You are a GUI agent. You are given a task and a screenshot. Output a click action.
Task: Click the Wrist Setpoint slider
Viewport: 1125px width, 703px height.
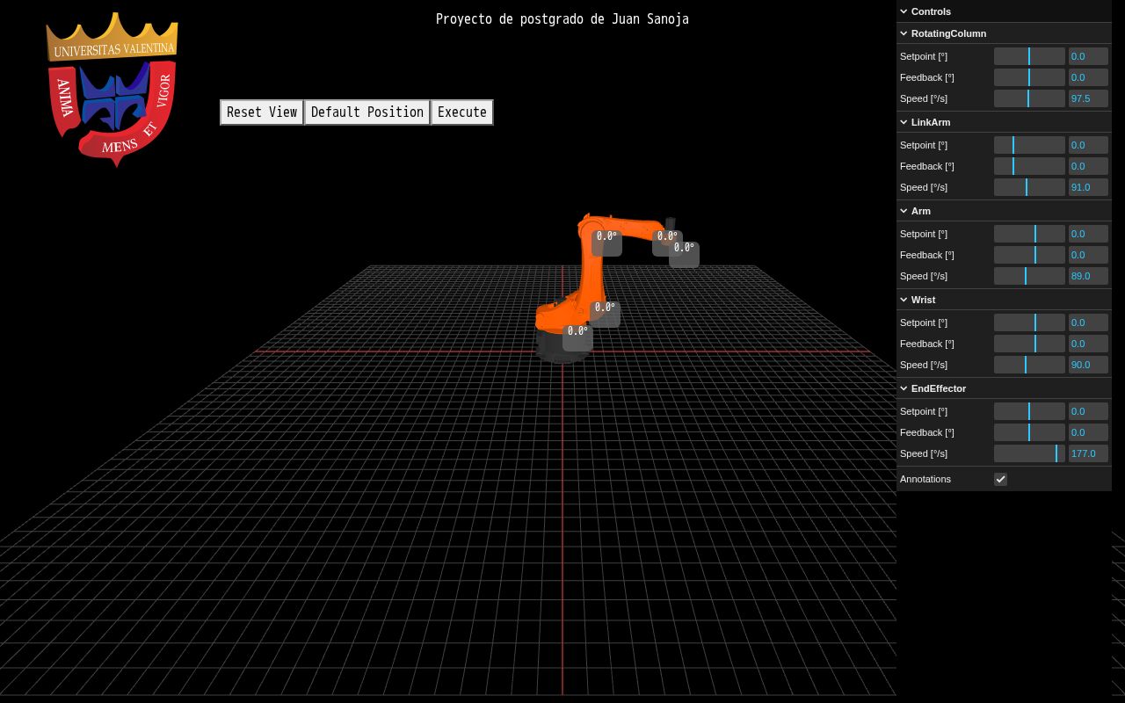1029,323
